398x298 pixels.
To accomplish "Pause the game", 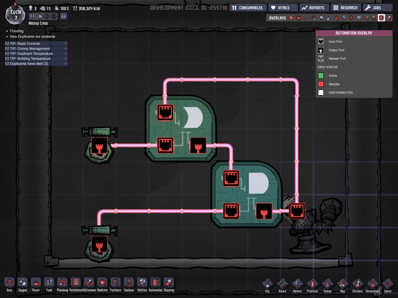I will (x=32, y=16).
